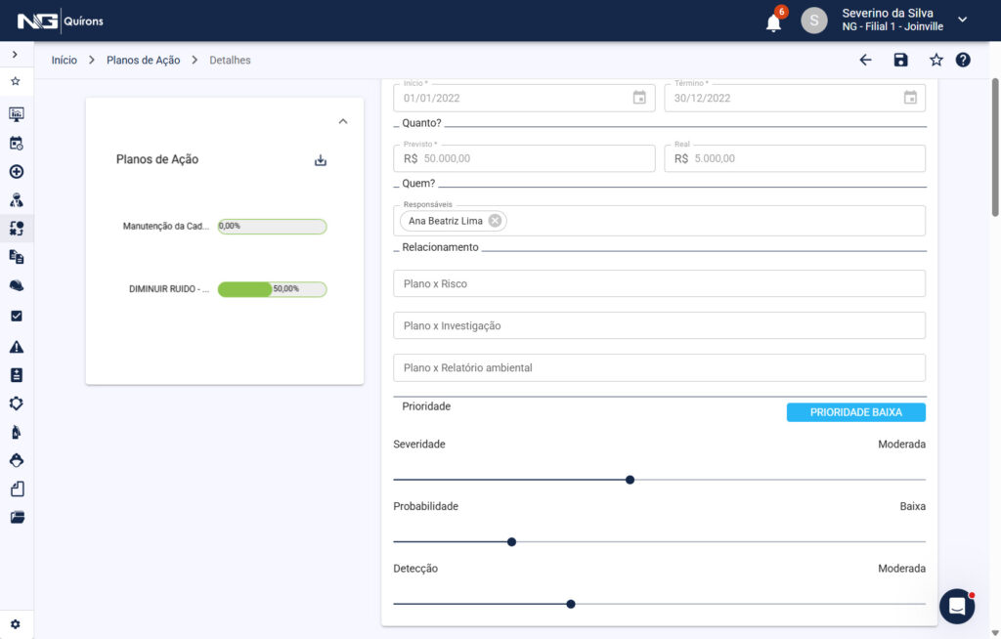This screenshot has width=1001, height=639.
Task: Go back using the left arrow
Action: [x=866, y=60]
